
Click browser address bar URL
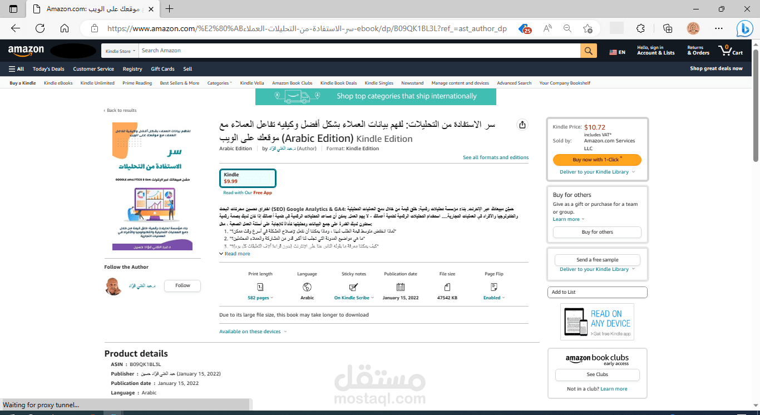[x=307, y=28]
